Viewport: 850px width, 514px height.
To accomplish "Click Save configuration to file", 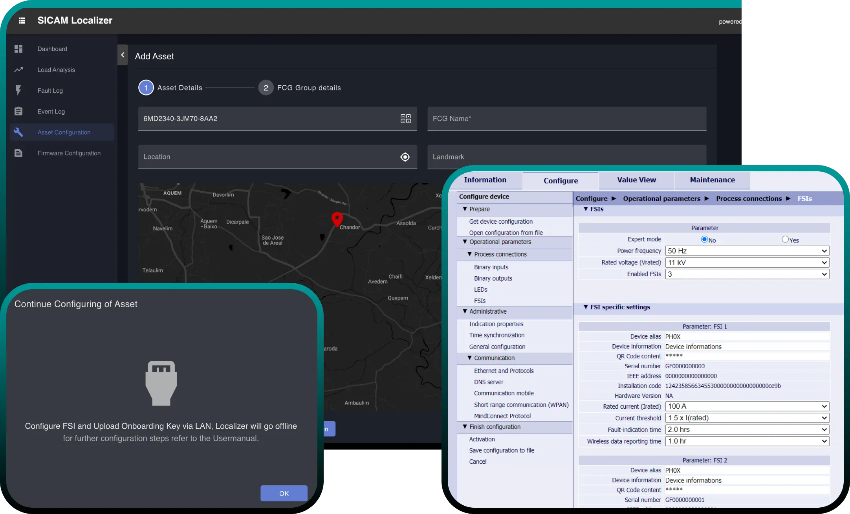I will [x=502, y=450].
